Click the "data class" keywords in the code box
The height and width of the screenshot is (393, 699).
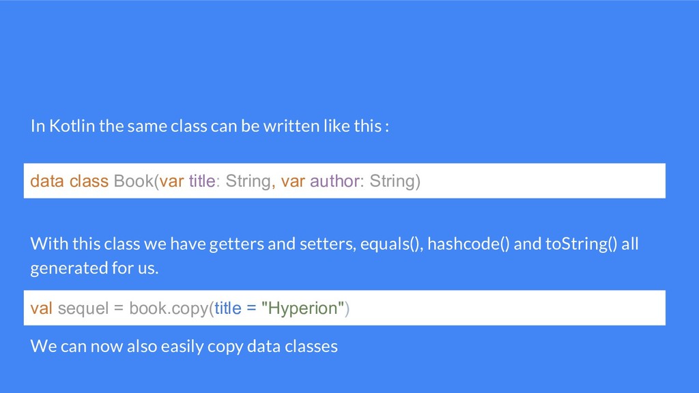pyautogui.click(x=69, y=181)
